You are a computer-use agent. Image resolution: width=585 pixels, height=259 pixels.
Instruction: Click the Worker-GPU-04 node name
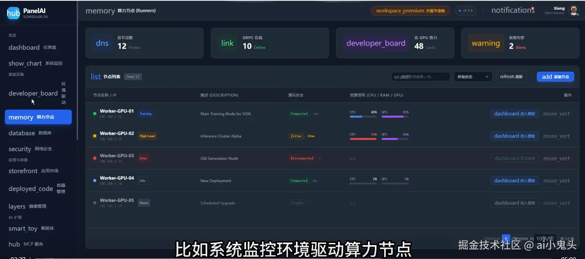tap(117, 178)
